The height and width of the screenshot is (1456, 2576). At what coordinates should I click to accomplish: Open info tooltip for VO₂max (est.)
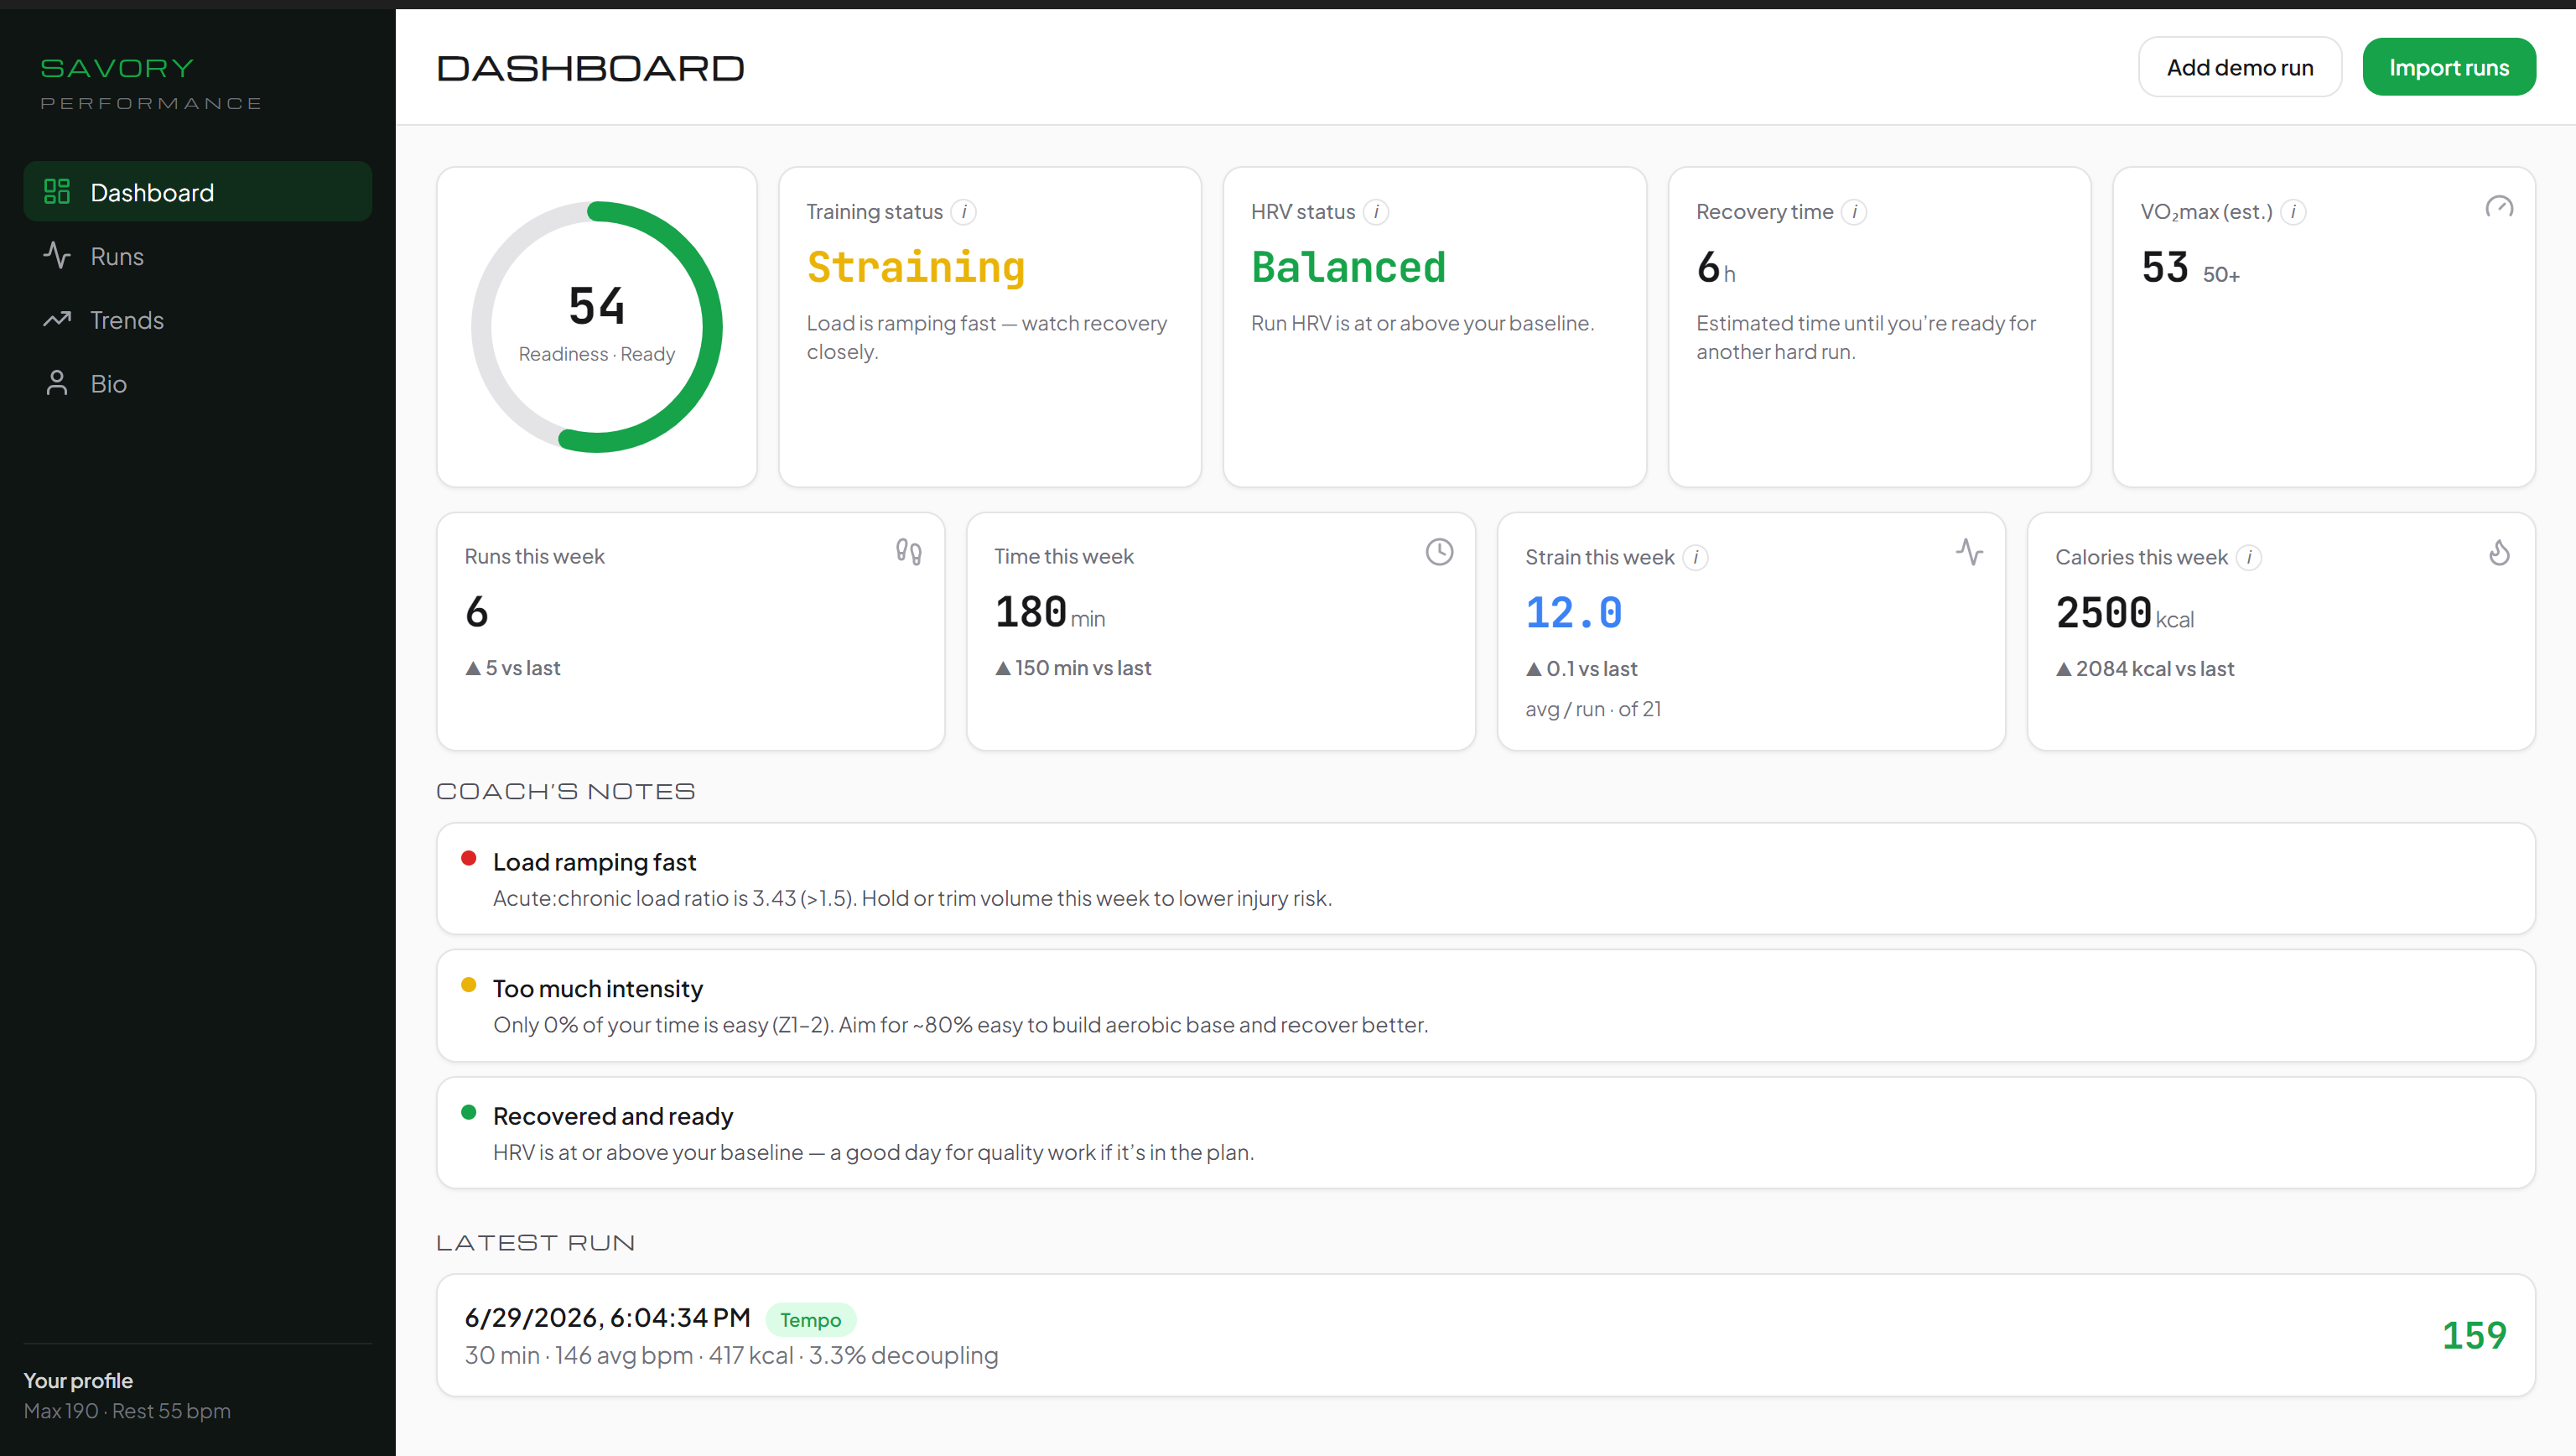(x=2293, y=212)
